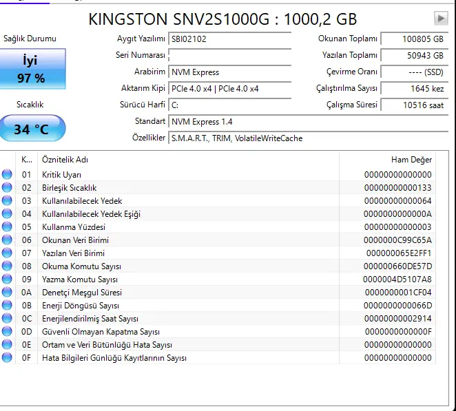
Task: Click status orb for 03 Kullanılabilecek Yedek
Action: [x=7, y=200]
